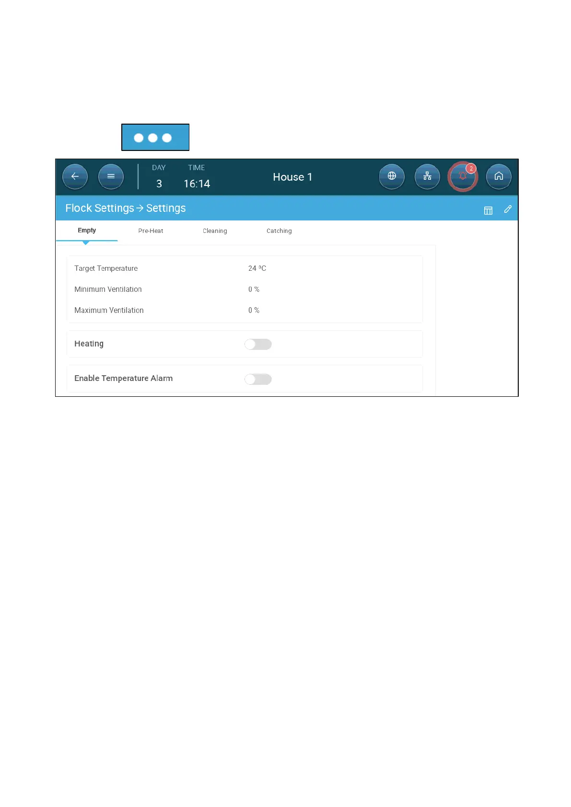571x807 pixels.
Task: Click Flock Settings in the breadcrumb
Action: 100,208
